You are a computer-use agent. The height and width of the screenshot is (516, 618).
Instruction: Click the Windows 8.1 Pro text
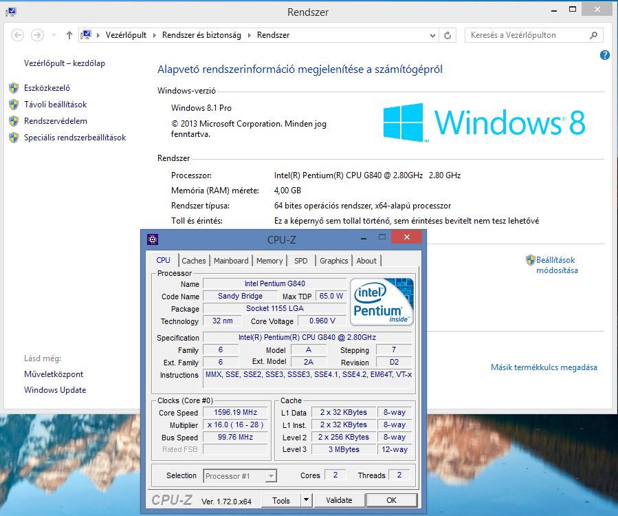point(201,108)
